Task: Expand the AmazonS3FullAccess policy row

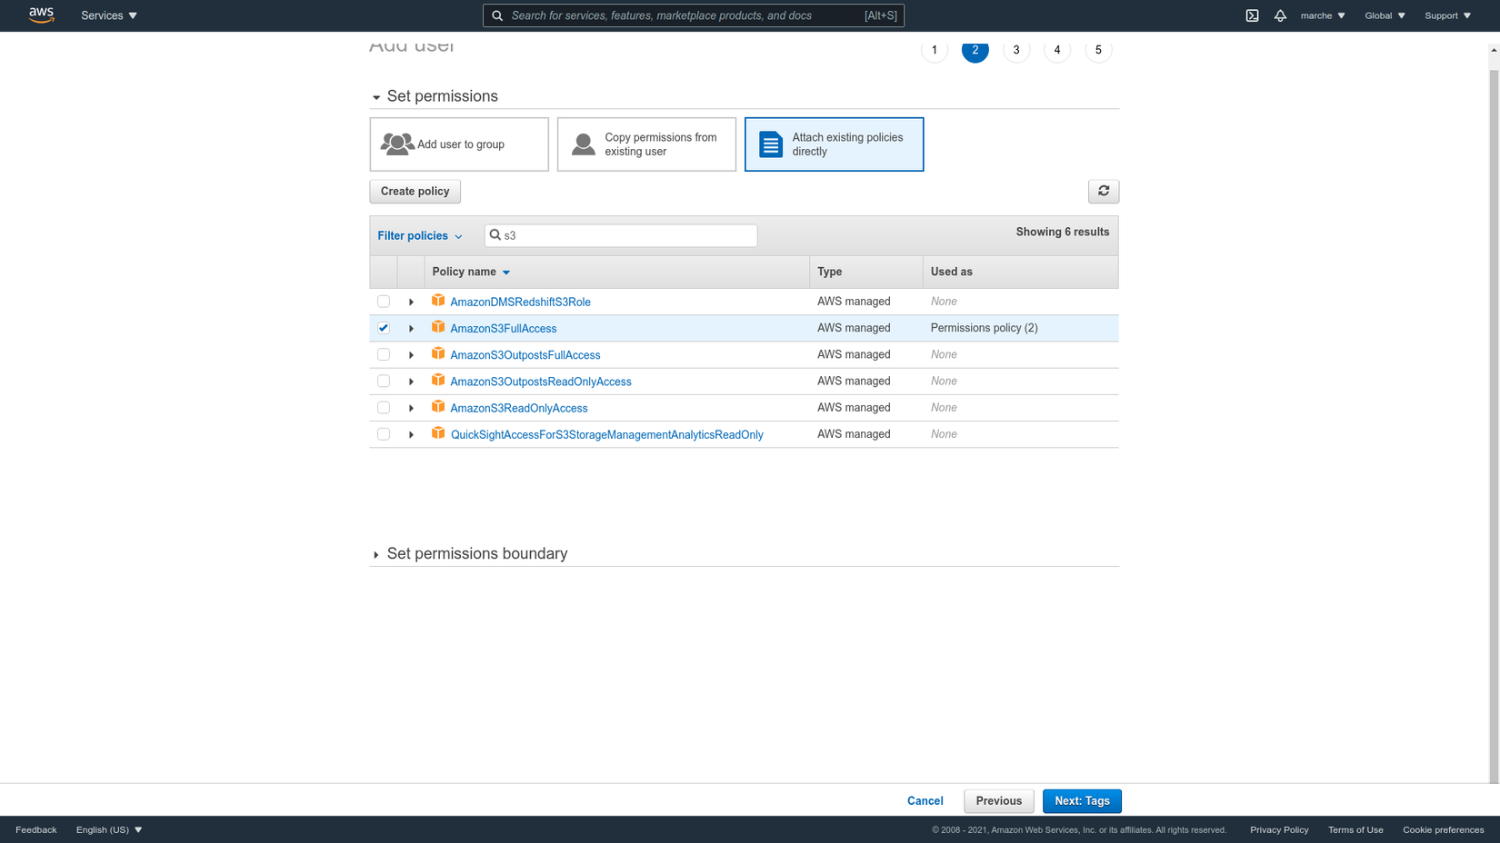Action: pos(411,329)
